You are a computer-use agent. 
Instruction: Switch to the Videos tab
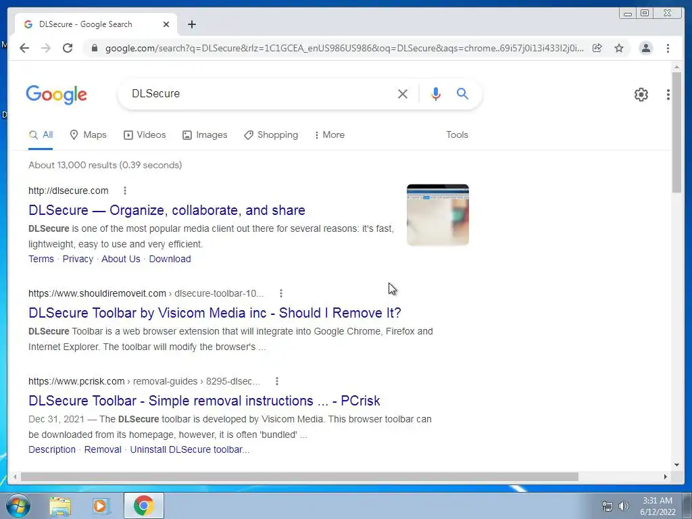(145, 135)
